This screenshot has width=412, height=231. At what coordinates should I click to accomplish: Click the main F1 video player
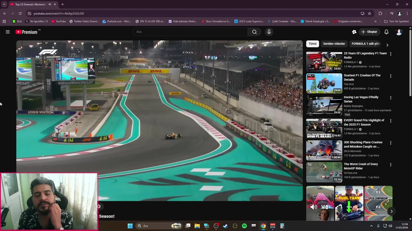tap(160, 121)
